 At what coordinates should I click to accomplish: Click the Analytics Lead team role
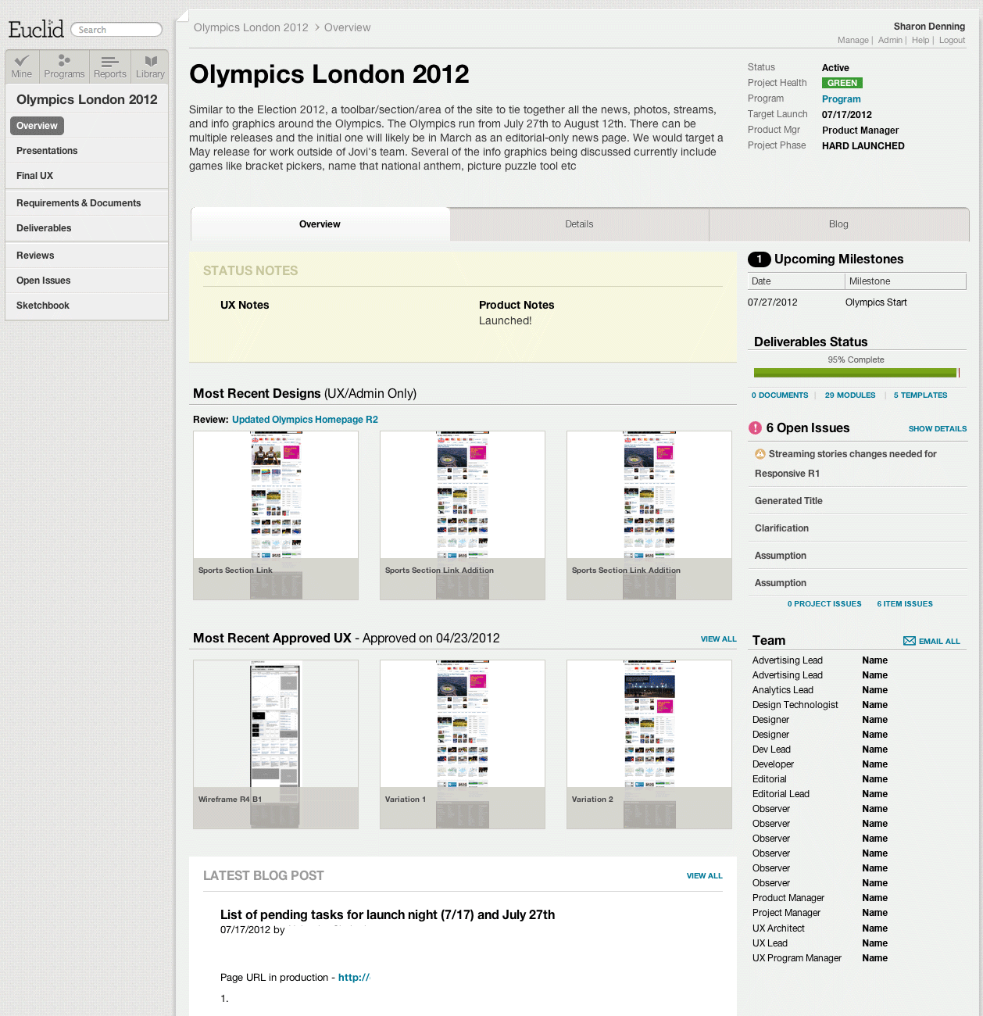[783, 690]
